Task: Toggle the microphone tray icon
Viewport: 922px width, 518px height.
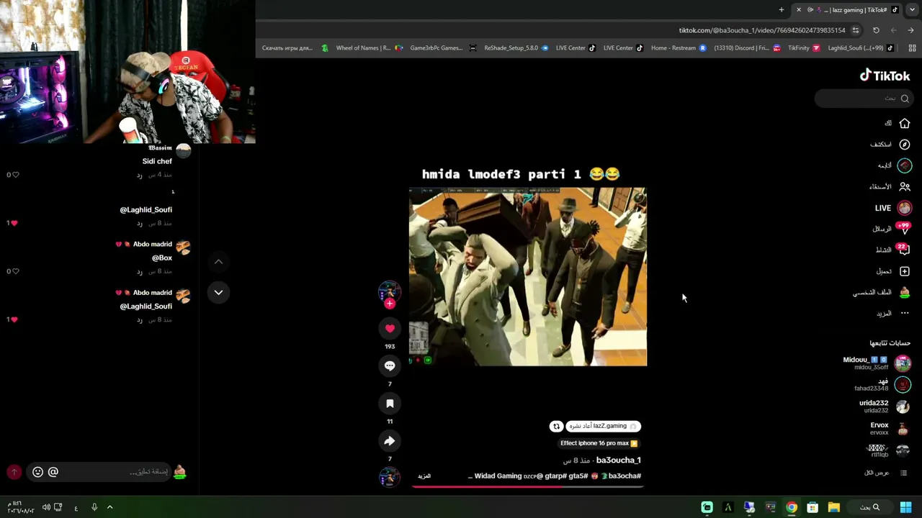Action: [x=94, y=507]
